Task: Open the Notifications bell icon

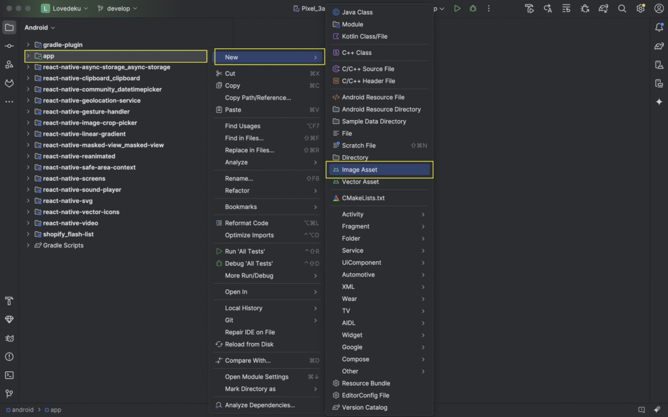Action: pos(659,27)
